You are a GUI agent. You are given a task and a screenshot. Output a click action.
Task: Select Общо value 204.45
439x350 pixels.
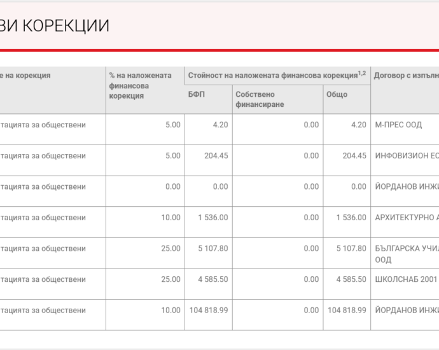click(x=354, y=156)
